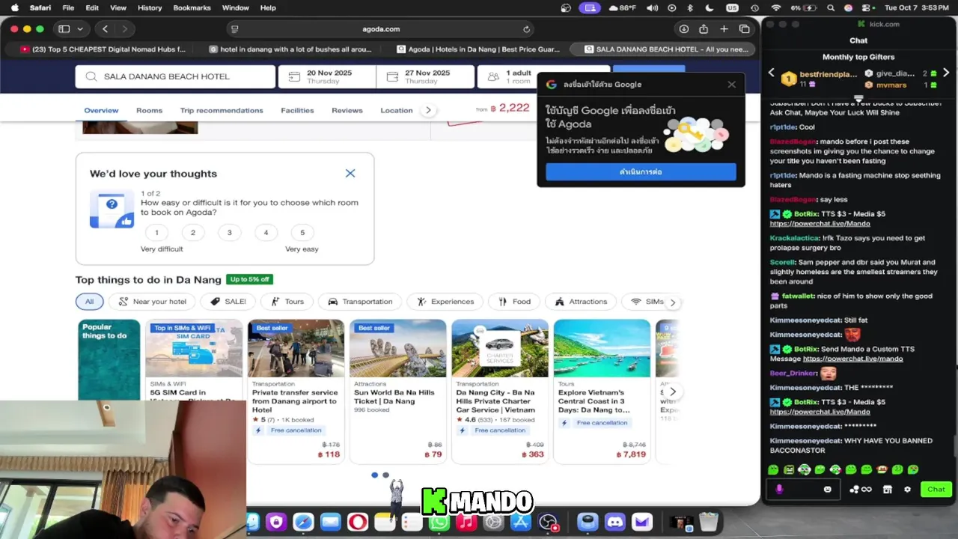The image size is (958, 539).
Task: Toggle the All activities filter chip
Action: pyautogui.click(x=90, y=302)
